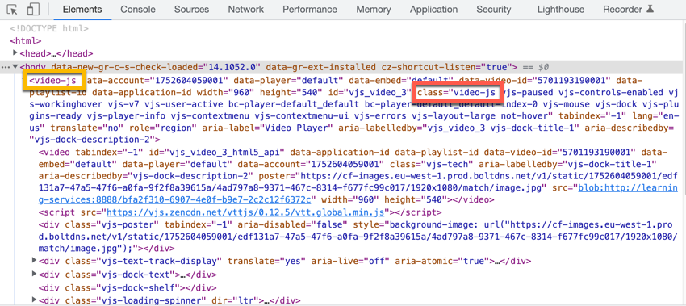Open the Lighthouse tab
This screenshot has width=686, height=306.
tap(560, 9)
